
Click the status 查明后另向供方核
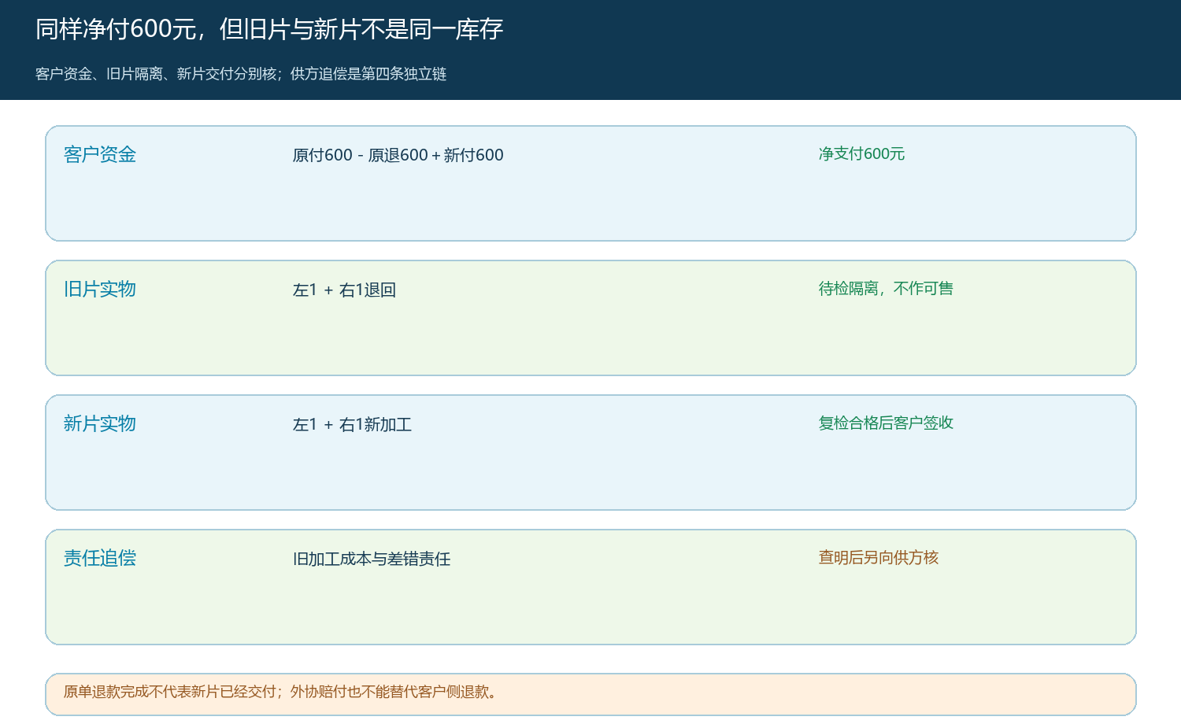coord(879,557)
